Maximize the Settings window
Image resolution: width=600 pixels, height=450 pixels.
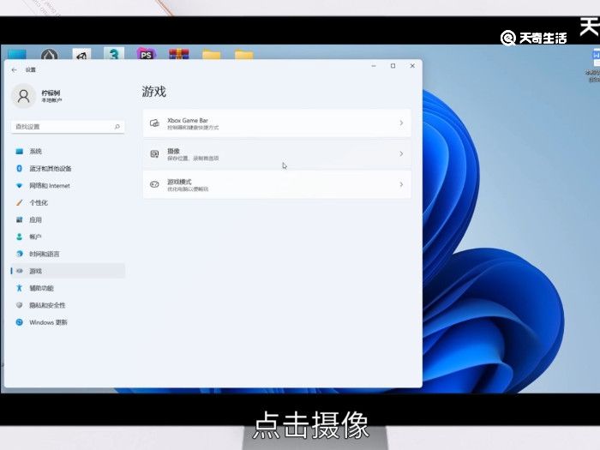click(393, 66)
